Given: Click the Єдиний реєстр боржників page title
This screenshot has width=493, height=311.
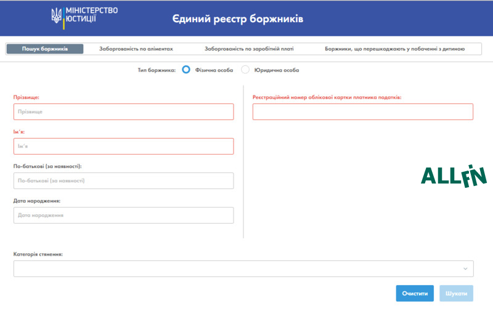Looking at the screenshot, I should point(237,19).
